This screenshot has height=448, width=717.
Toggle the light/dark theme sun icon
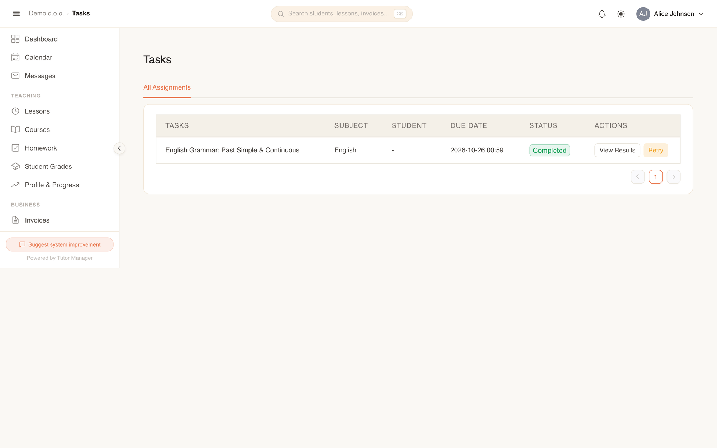click(x=621, y=14)
